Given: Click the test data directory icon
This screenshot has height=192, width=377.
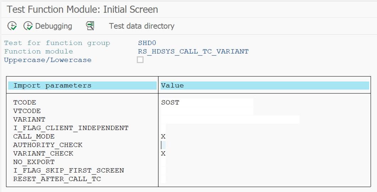Looking at the screenshot, I should pyautogui.click(x=90, y=26).
